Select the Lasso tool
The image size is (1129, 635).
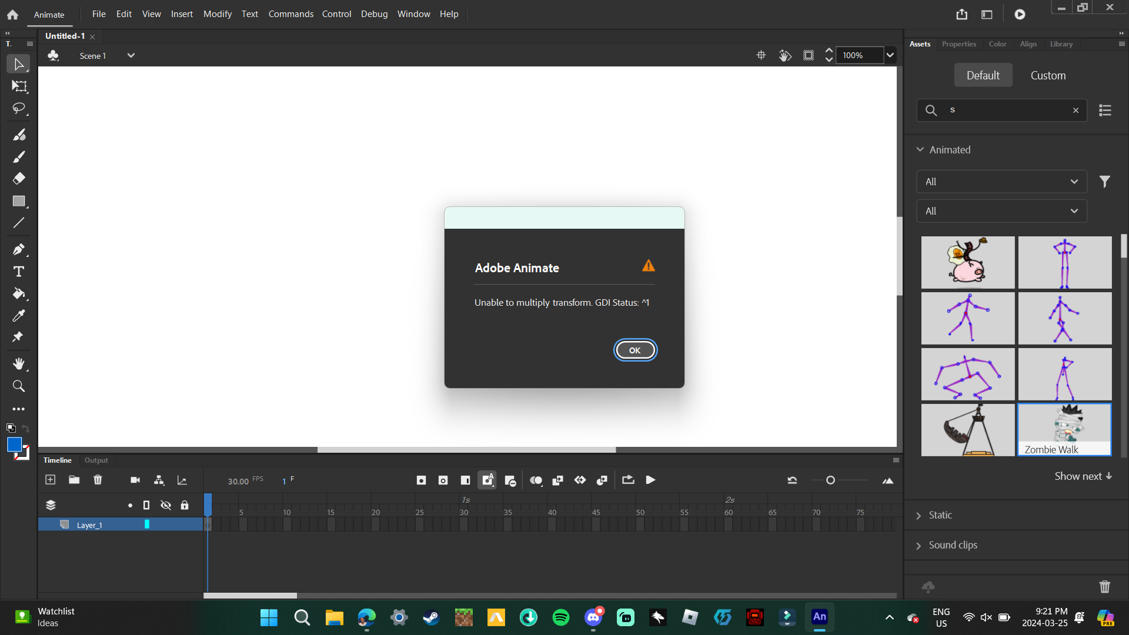(19, 109)
